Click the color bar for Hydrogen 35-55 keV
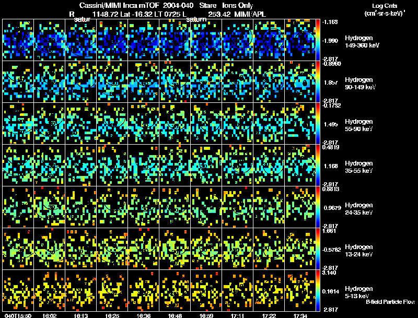This screenshot has width=418, height=318. pyautogui.click(x=318, y=166)
